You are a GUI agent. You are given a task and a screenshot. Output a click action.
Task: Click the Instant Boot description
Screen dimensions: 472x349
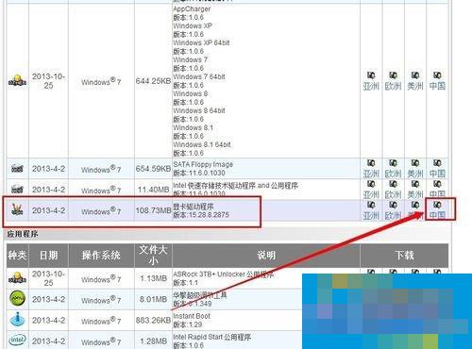pyautogui.click(x=192, y=316)
